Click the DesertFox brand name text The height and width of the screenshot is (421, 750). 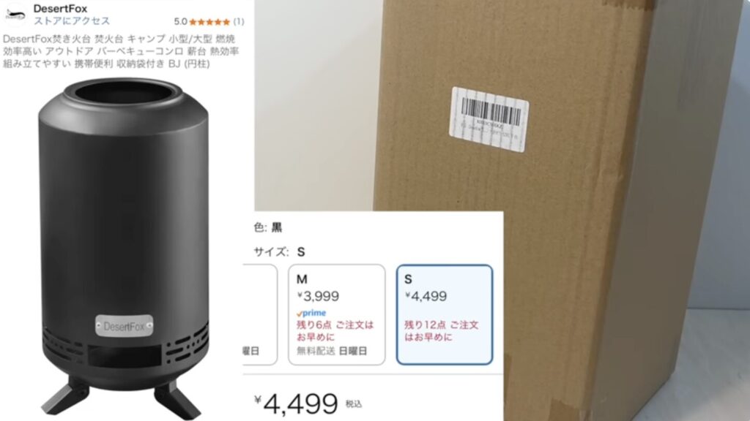click(60, 8)
